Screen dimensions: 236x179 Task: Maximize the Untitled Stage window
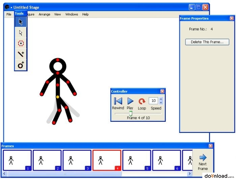[199, 7]
